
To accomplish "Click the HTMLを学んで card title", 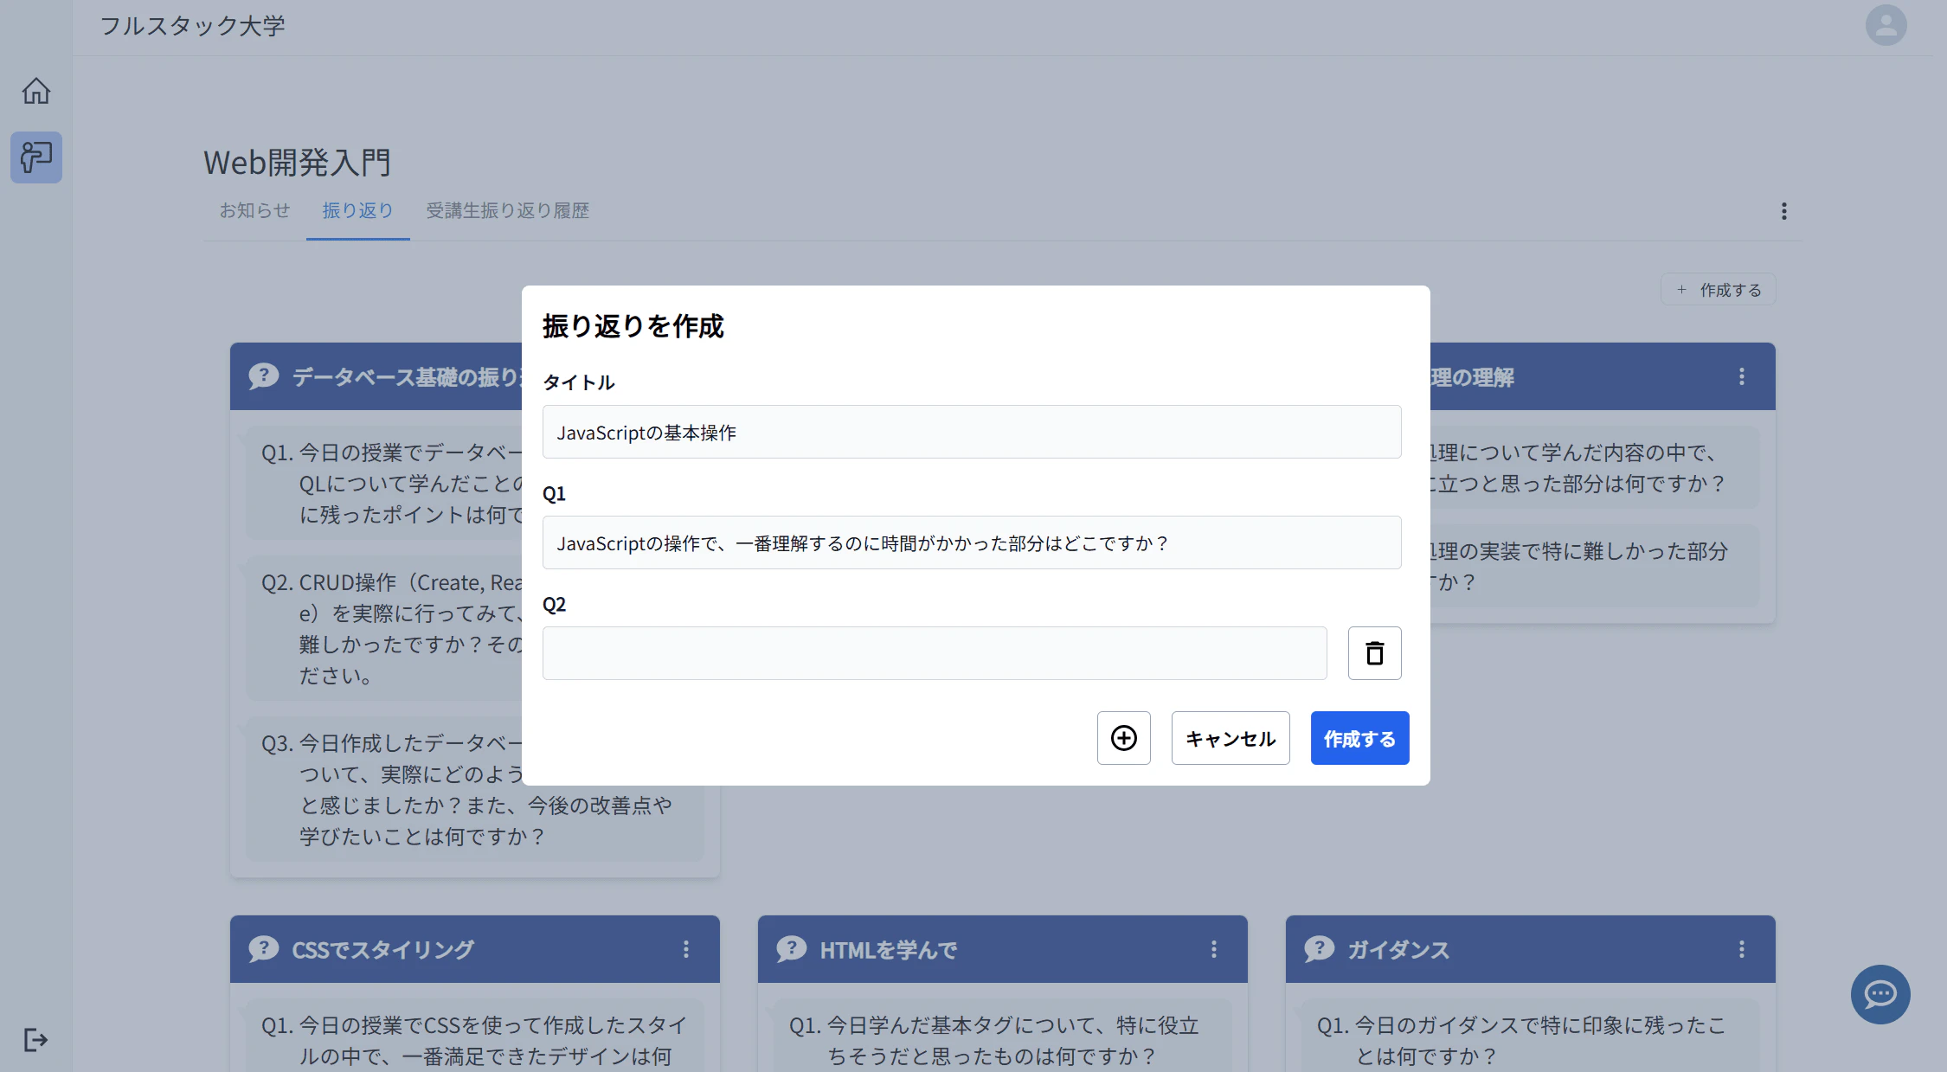I will coord(888,949).
